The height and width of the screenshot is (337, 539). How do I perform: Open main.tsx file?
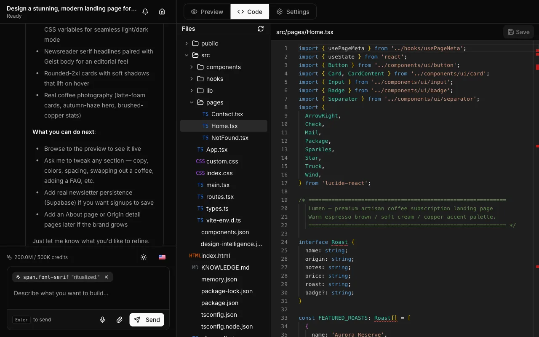(x=224, y=185)
